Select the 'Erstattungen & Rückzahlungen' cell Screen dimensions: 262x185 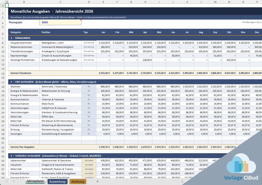click(x=60, y=60)
